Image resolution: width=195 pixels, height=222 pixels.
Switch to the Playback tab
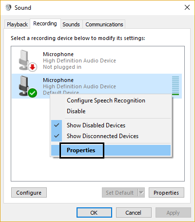tap(17, 24)
